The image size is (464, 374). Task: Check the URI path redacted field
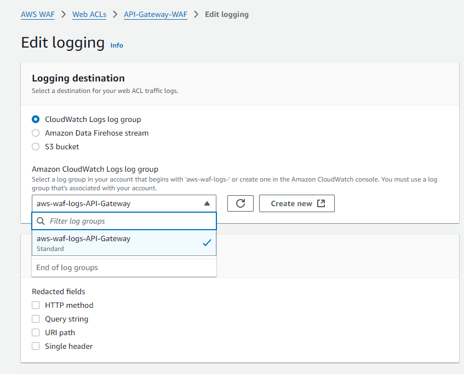(36, 332)
